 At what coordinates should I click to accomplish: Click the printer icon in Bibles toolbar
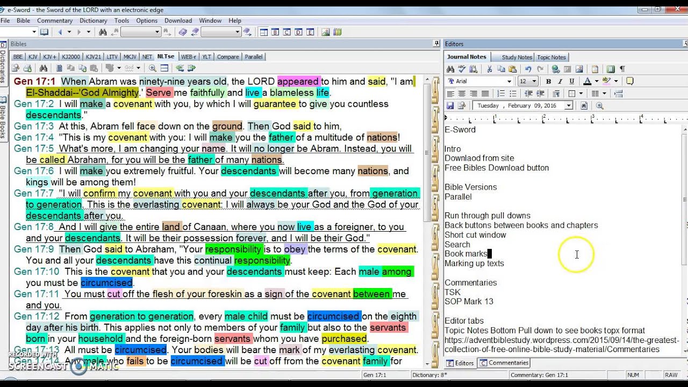27,68
